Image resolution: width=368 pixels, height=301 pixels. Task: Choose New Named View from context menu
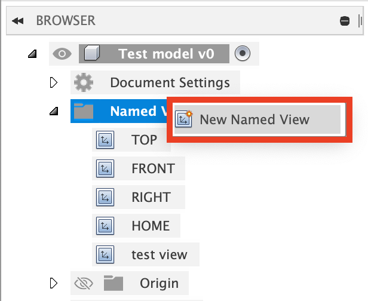pos(254,119)
